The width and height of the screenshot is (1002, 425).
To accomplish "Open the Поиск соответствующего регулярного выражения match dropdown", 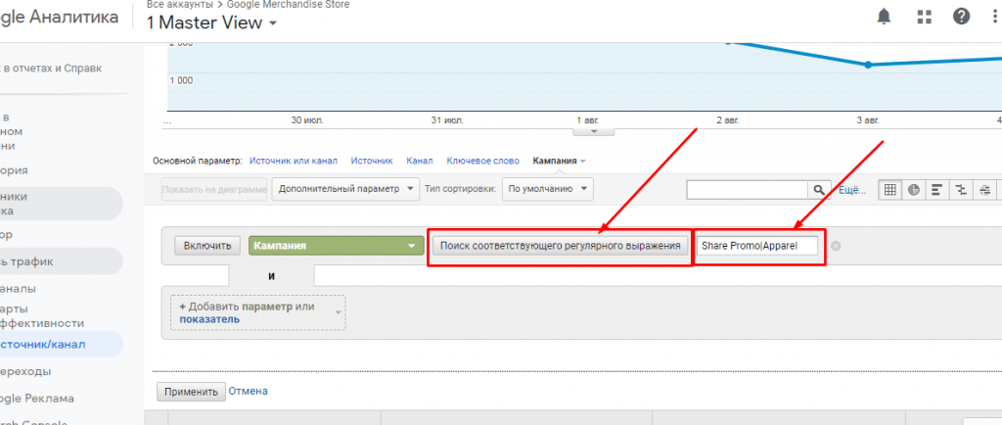I will coord(560,246).
